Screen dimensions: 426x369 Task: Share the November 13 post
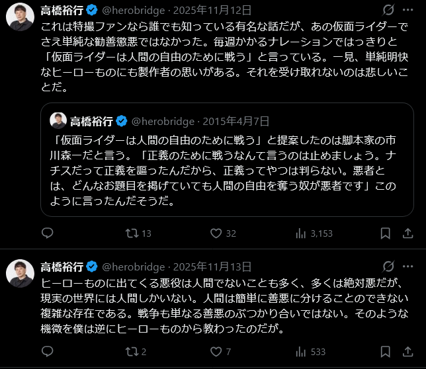pos(409,352)
